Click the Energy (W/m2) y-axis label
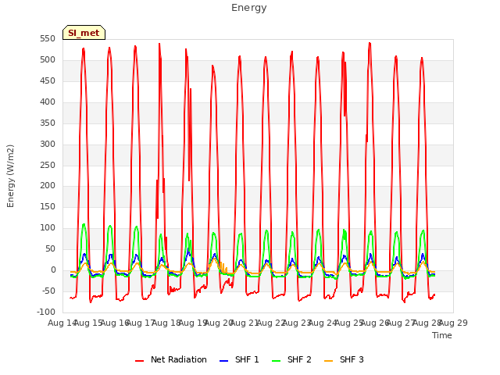The height and width of the screenshot is (375, 500). pyautogui.click(x=10, y=176)
